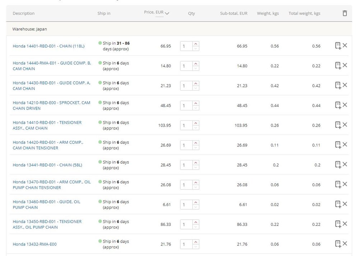Viewport: 359px width, 256px height.
Task: Sort using the Price, EUR chevron
Action: pos(167,13)
